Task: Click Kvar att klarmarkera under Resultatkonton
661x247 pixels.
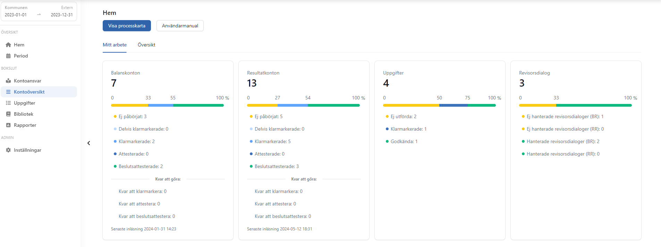Action: pyautogui.click(x=278, y=191)
